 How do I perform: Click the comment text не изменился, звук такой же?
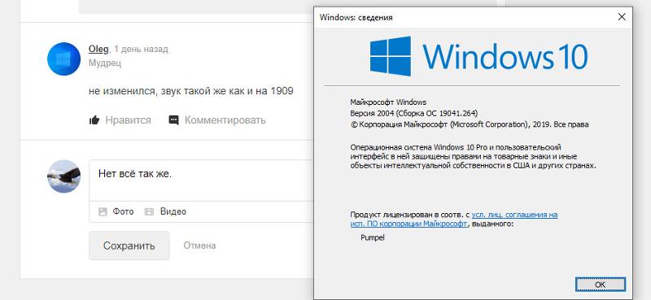click(x=191, y=91)
